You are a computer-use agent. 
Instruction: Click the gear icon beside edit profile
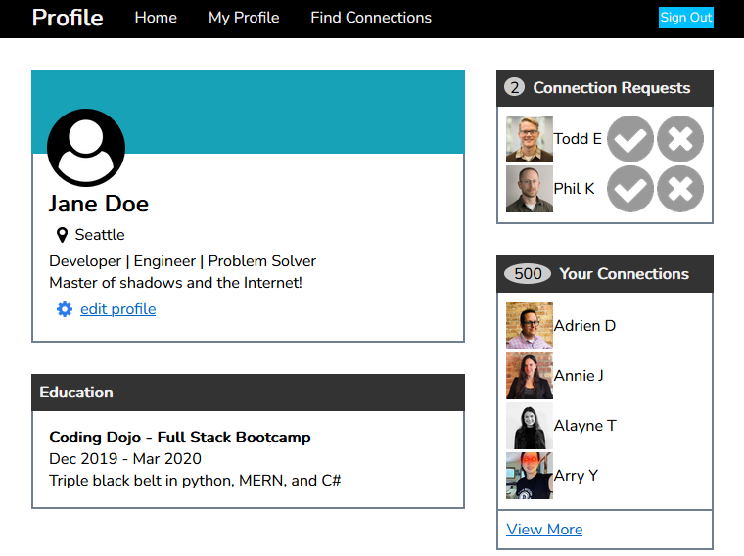pos(65,309)
